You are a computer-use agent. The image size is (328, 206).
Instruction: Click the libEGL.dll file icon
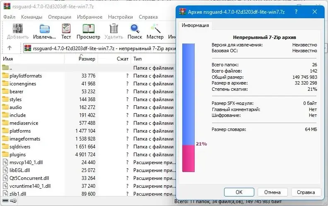click(5, 170)
